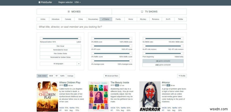Sort results by Date Added
The height and width of the screenshot is (112, 231).
coord(42,76)
